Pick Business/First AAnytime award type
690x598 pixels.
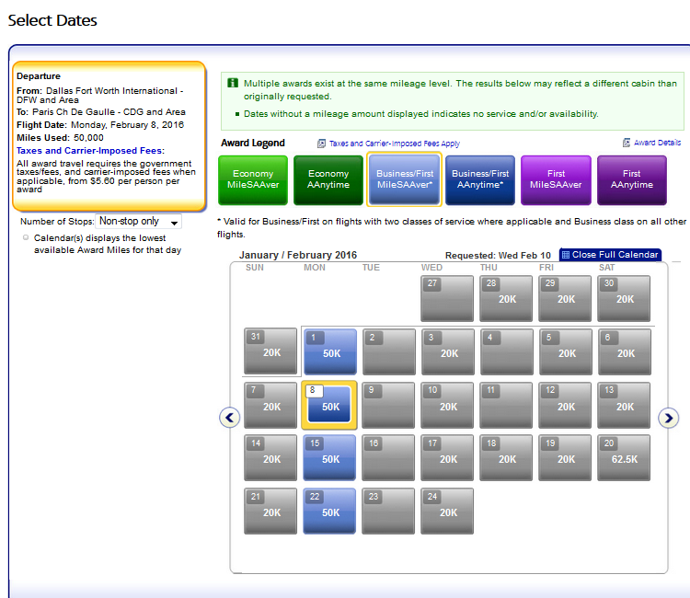pyautogui.click(x=480, y=179)
